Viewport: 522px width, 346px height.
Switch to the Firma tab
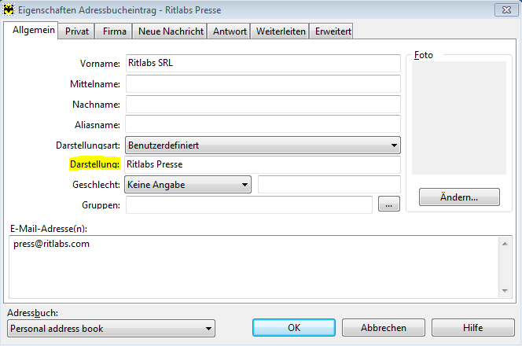click(x=114, y=31)
